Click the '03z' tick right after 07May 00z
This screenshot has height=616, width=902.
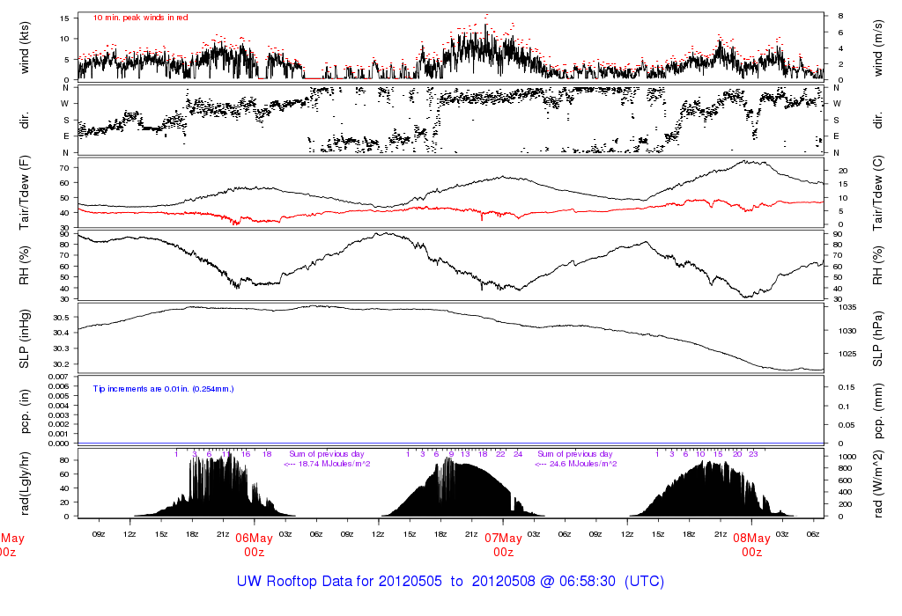pos(534,534)
